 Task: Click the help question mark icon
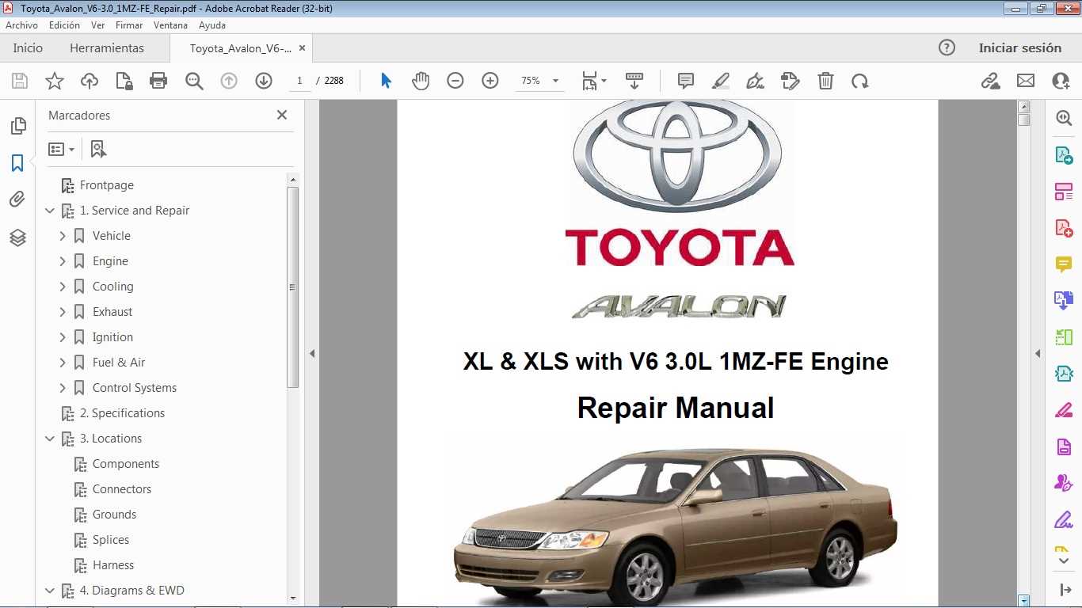pos(947,47)
